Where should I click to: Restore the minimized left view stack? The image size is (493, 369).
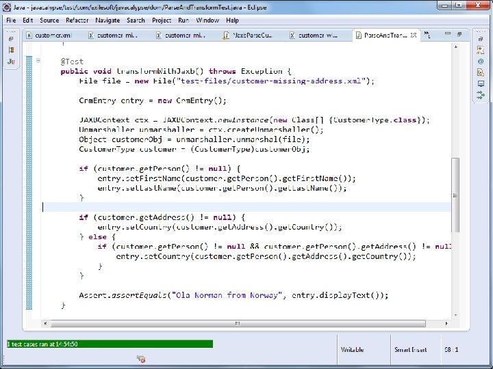pyautogui.click(x=11, y=39)
